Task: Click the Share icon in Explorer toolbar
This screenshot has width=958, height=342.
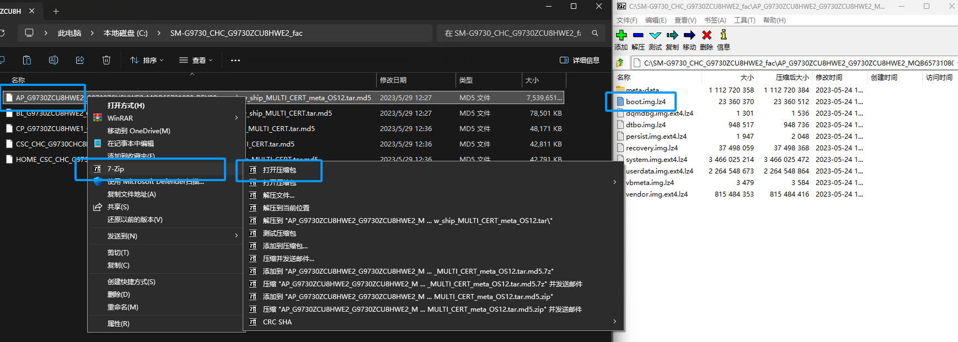Action: point(80,60)
